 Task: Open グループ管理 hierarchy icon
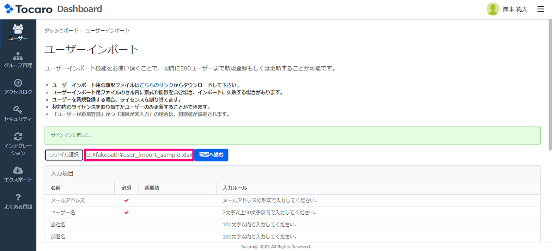pos(18,56)
